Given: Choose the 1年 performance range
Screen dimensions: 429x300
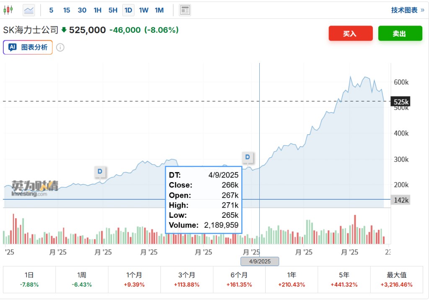Looking at the screenshot, I should [x=292, y=279].
